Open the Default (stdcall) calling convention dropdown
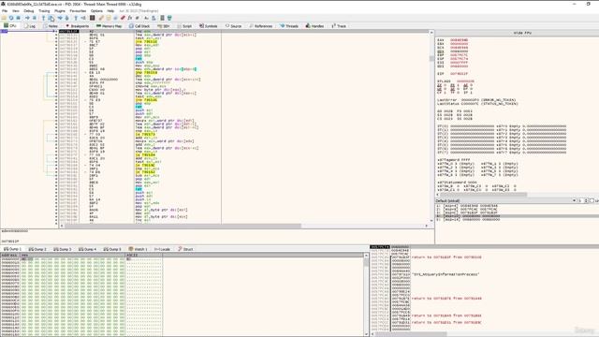599x337 pixels. pos(505,200)
